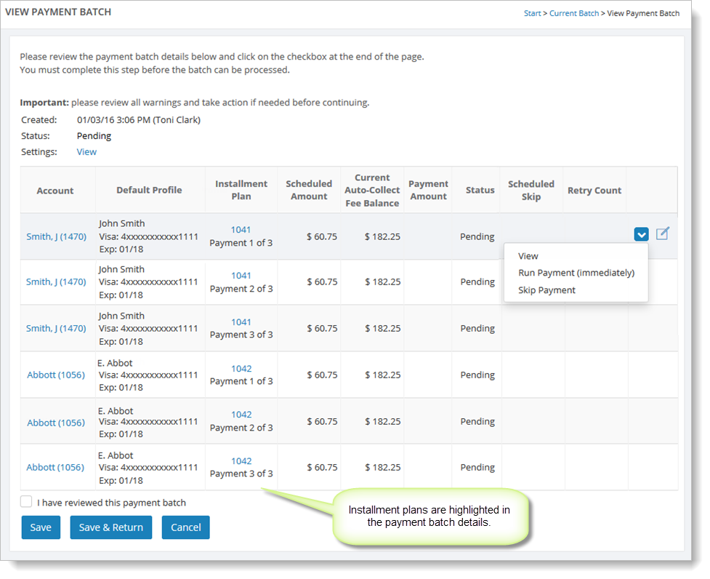Open installment plan 1042 for Payment 1 of 3

pyautogui.click(x=241, y=369)
